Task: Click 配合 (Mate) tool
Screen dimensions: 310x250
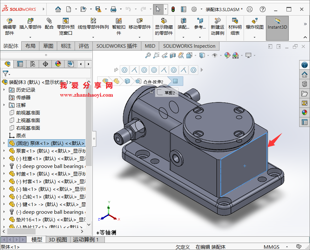Action: [x=49, y=24]
